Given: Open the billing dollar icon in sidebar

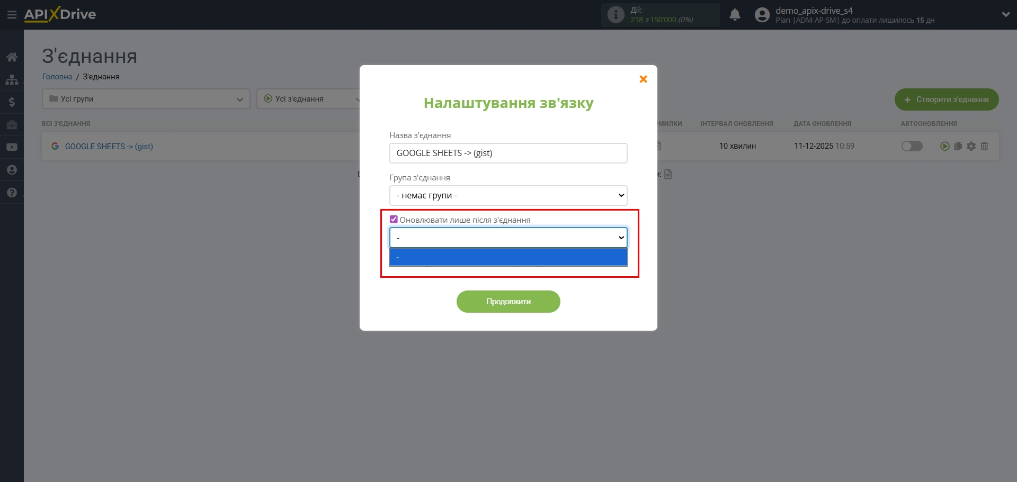Looking at the screenshot, I should pyautogui.click(x=12, y=102).
